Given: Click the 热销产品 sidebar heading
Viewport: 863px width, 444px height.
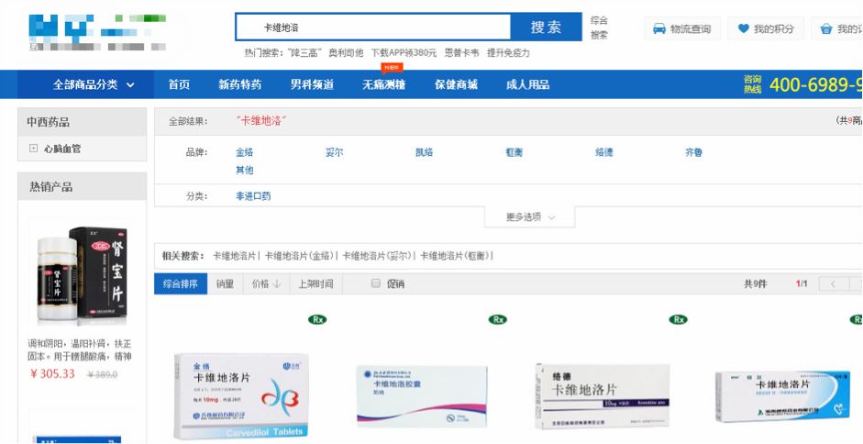Looking at the screenshot, I should point(51,187).
